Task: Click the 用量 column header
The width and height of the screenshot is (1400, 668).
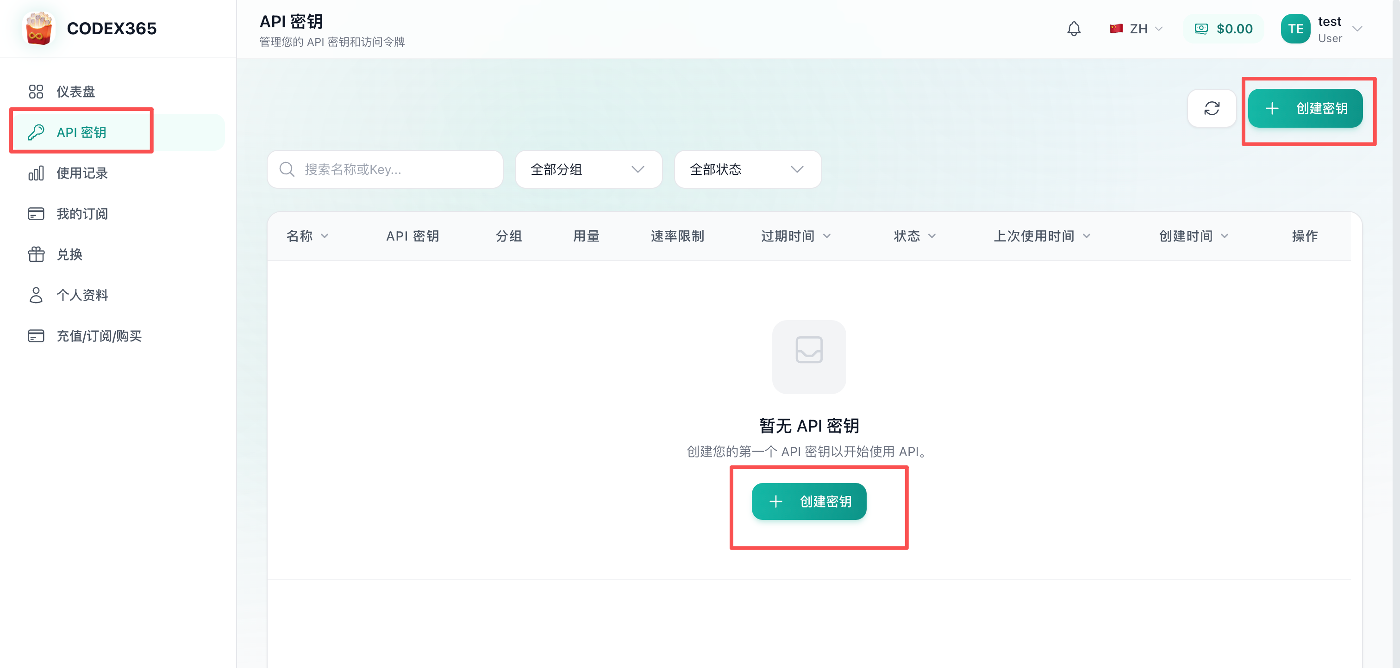Action: point(587,236)
